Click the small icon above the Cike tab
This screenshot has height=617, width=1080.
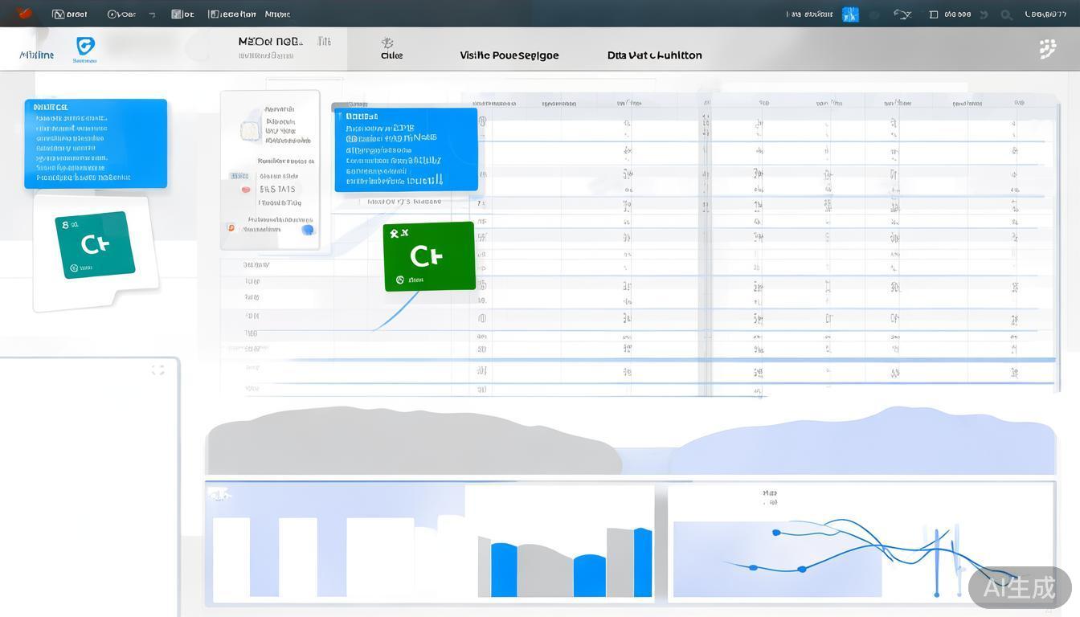[387, 42]
